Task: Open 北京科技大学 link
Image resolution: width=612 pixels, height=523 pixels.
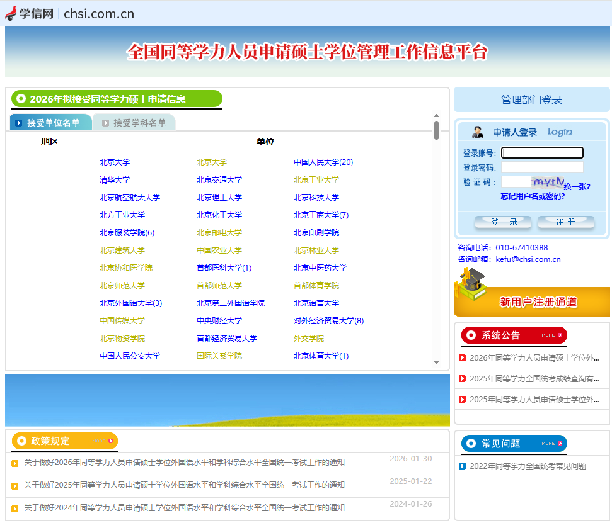Action: pyautogui.click(x=316, y=197)
